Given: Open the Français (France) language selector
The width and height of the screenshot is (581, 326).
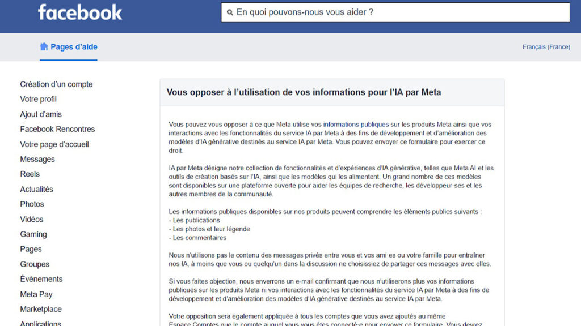Looking at the screenshot, I should click(x=546, y=47).
